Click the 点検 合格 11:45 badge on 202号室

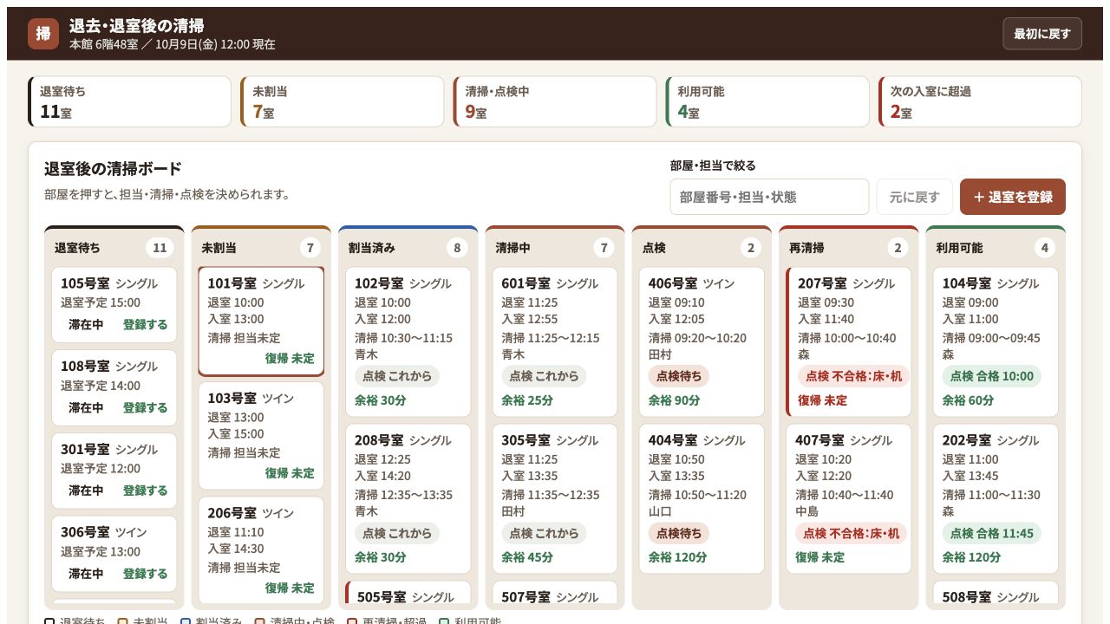tap(992, 533)
